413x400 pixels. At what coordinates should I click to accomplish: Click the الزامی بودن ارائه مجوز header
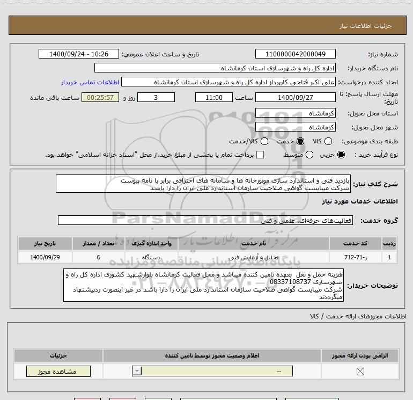click(x=360, y=355)
